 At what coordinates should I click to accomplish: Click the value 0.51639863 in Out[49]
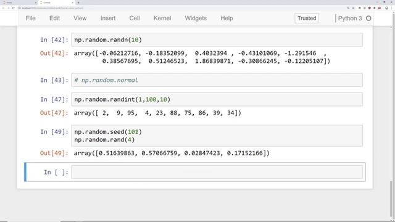click(117, 153)
